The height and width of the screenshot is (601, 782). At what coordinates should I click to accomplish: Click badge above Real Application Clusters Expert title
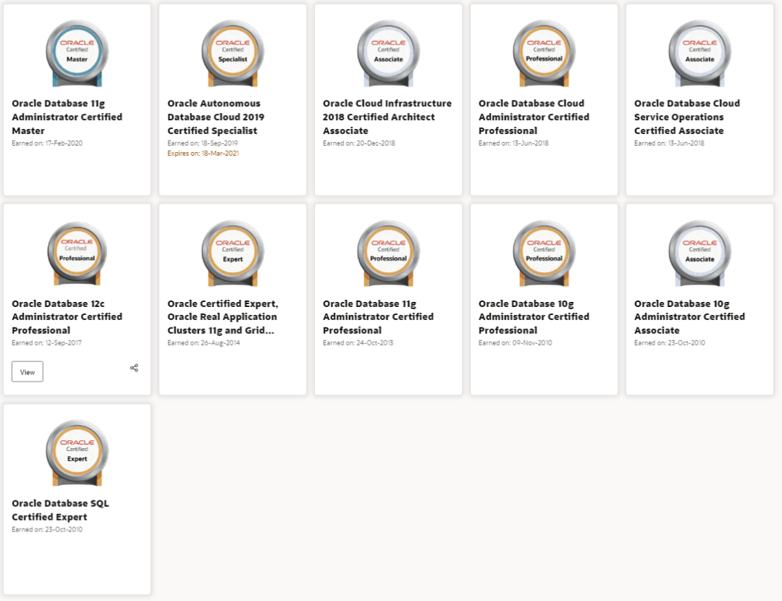[x=233, y=253]
